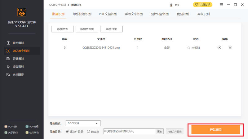Click file name QQ截图20200324110403.png
The height and width of the screenshot is (139, 248).
coord(101,47)
